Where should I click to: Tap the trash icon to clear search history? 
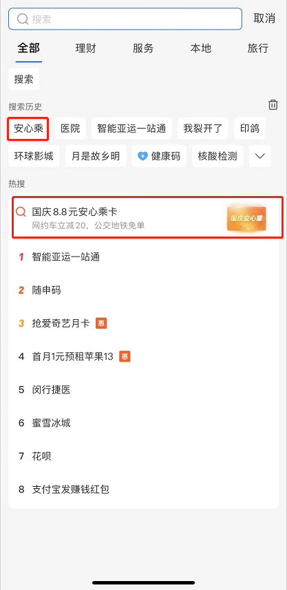(273, 105)
